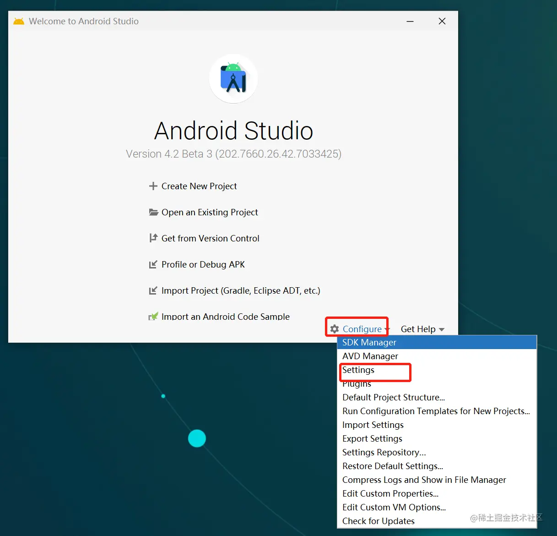Select Compress Logs and Show in File Manager

pos(437,480)
